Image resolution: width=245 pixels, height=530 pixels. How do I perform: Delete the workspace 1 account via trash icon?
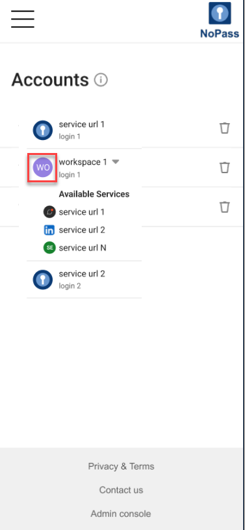[225, 167]
